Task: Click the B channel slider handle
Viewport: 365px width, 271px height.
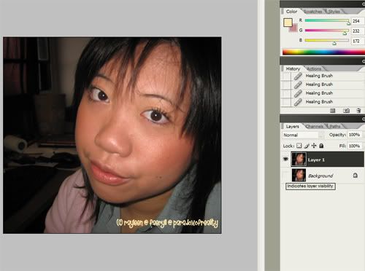Action: click(334, 43)
